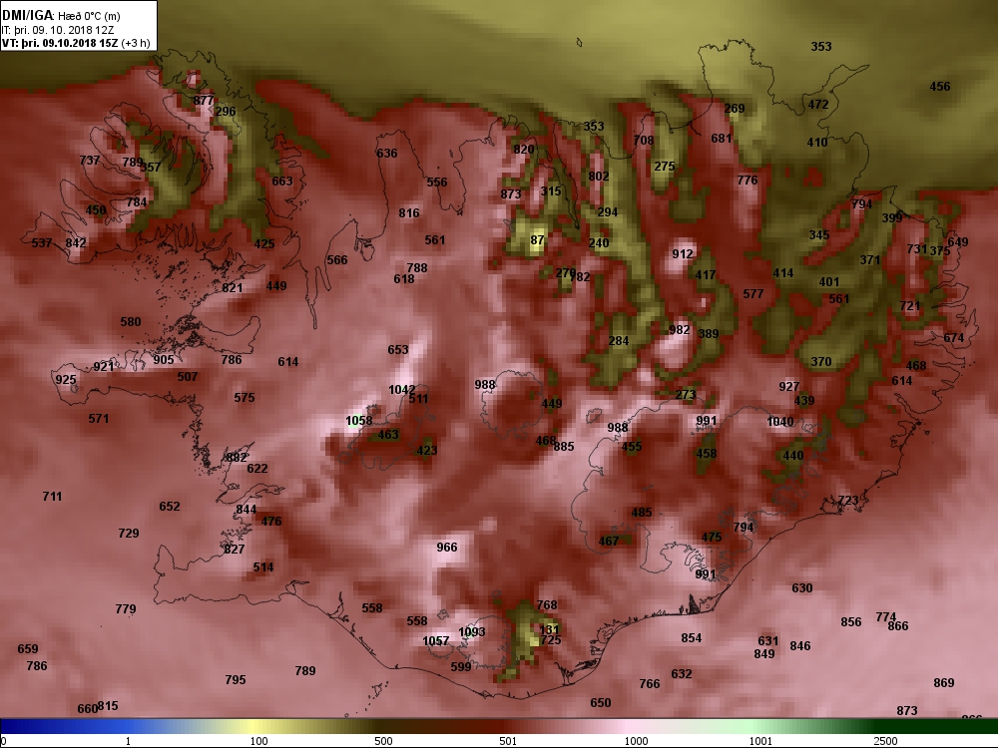This screenshot has height=748, width=998.
Task: Click the '711' value on the map
Action: [x=52, y=496]
